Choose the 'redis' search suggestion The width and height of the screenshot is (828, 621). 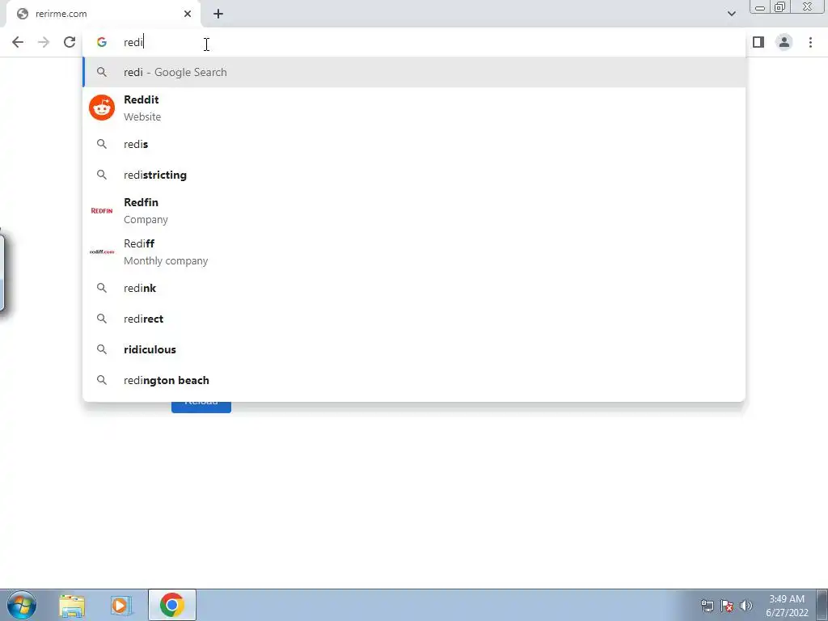[x=414, y=144]
